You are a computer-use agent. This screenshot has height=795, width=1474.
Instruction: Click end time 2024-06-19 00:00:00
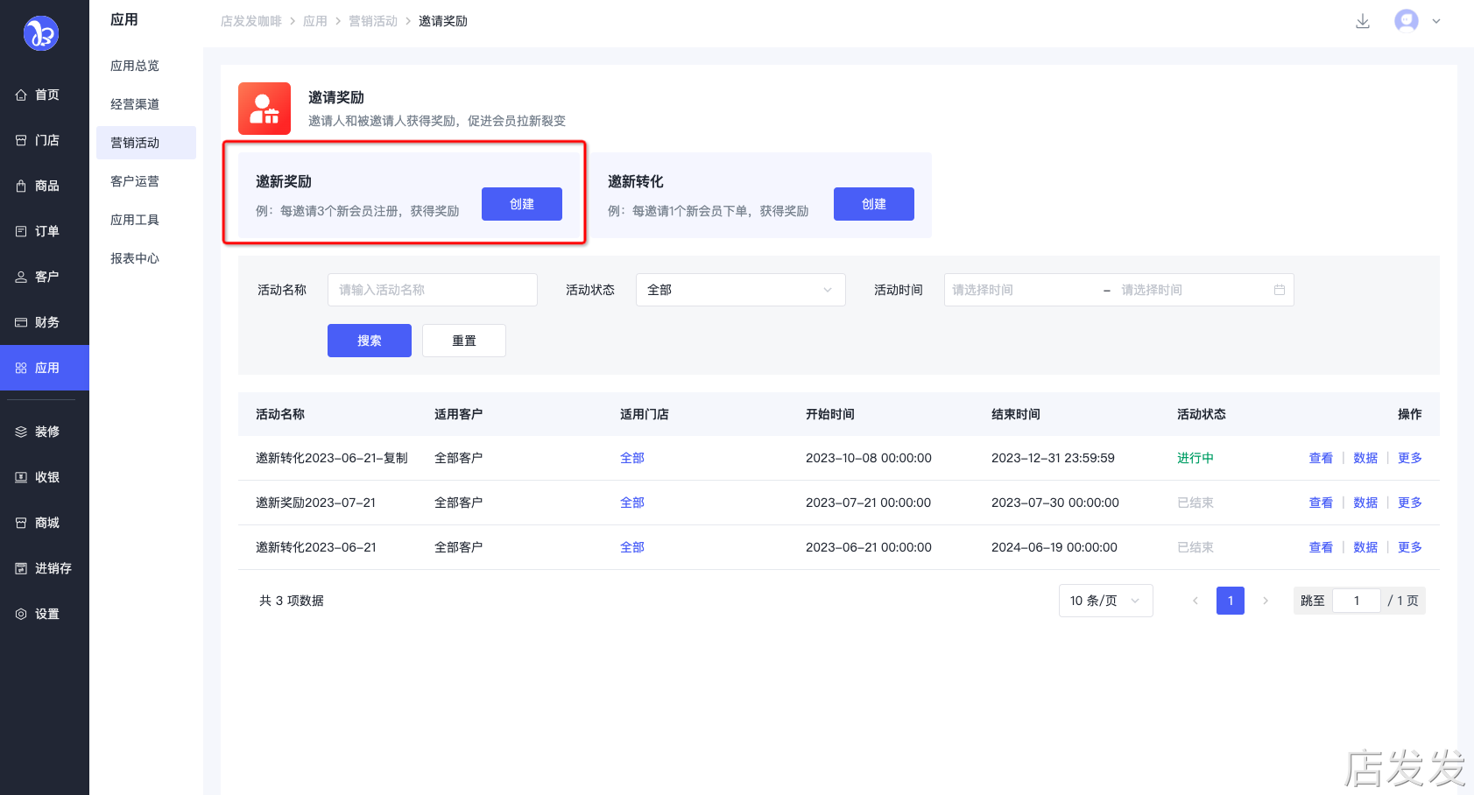(1054, 547)
